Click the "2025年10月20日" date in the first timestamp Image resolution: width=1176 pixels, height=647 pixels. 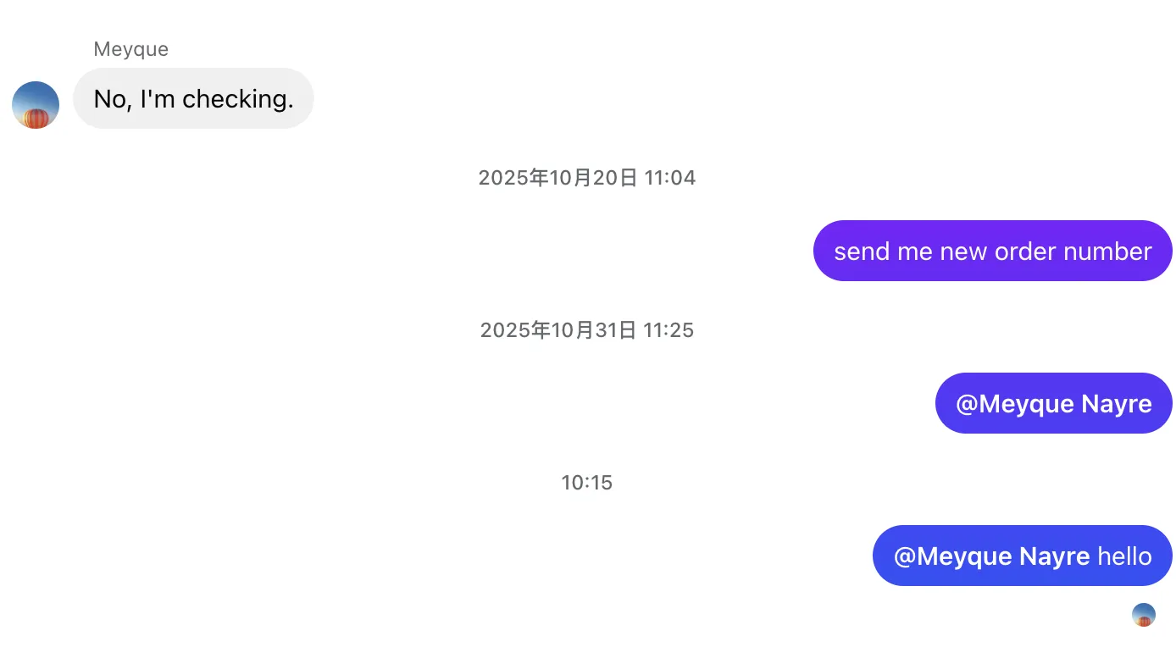[557, 178]
